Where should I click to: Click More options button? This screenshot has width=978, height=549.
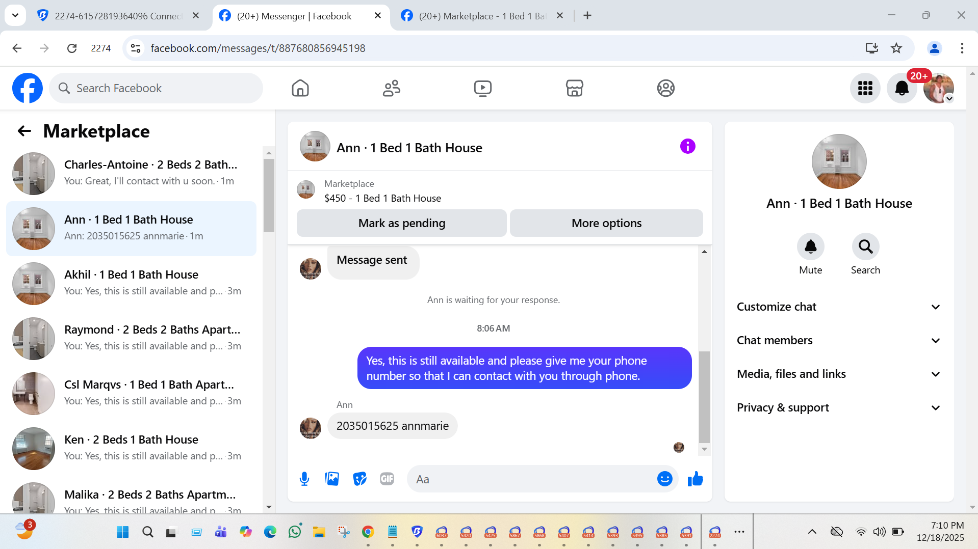(x=607, y=223)
